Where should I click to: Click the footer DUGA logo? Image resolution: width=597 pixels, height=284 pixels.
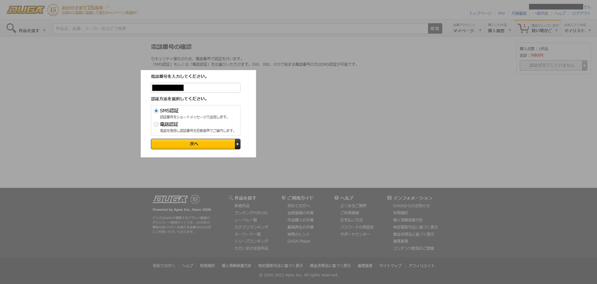click(170, 199)
